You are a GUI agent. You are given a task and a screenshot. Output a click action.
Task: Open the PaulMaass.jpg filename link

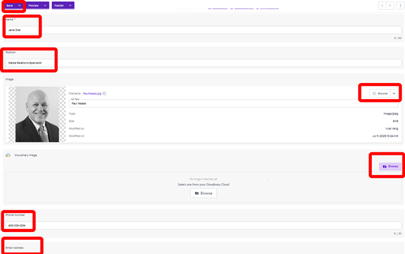[92, 93]
